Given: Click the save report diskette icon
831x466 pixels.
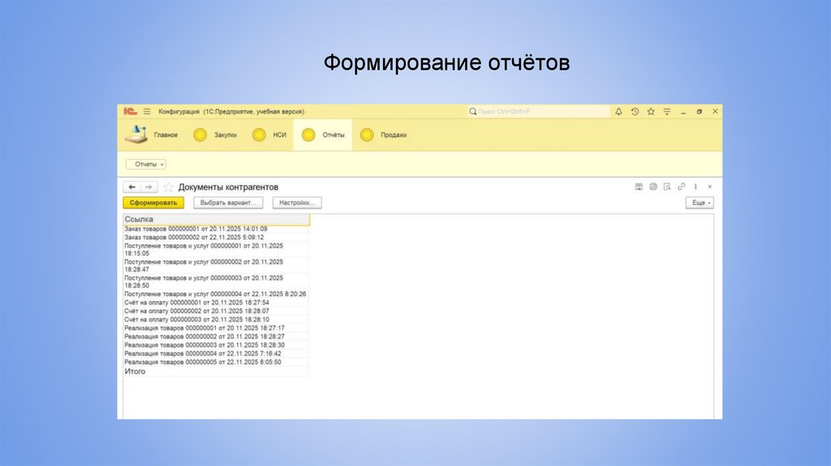Looking at the screenshot, I should pos(639,187).
